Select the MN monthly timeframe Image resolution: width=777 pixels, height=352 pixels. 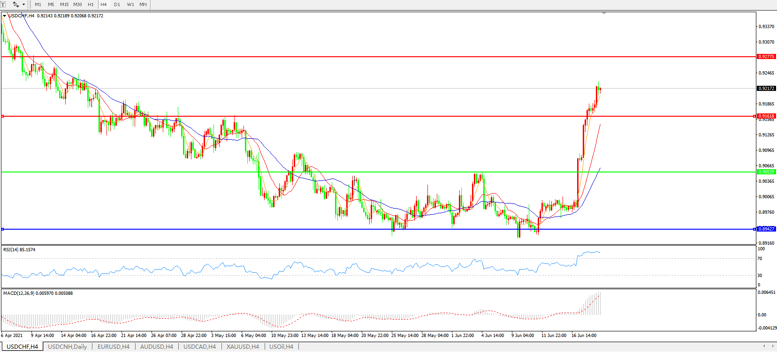point(143,5)
